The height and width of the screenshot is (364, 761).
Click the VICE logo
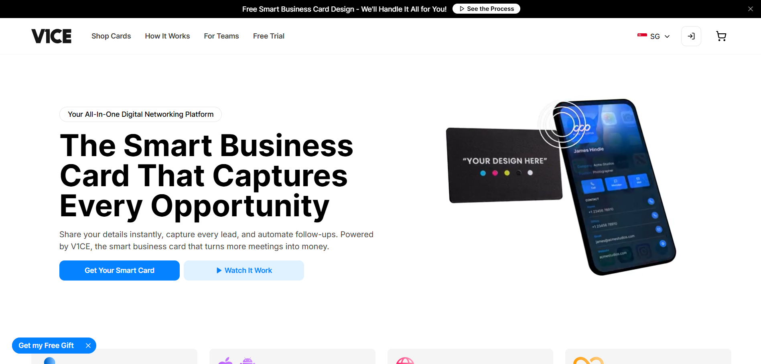click(x=51, y=36)
